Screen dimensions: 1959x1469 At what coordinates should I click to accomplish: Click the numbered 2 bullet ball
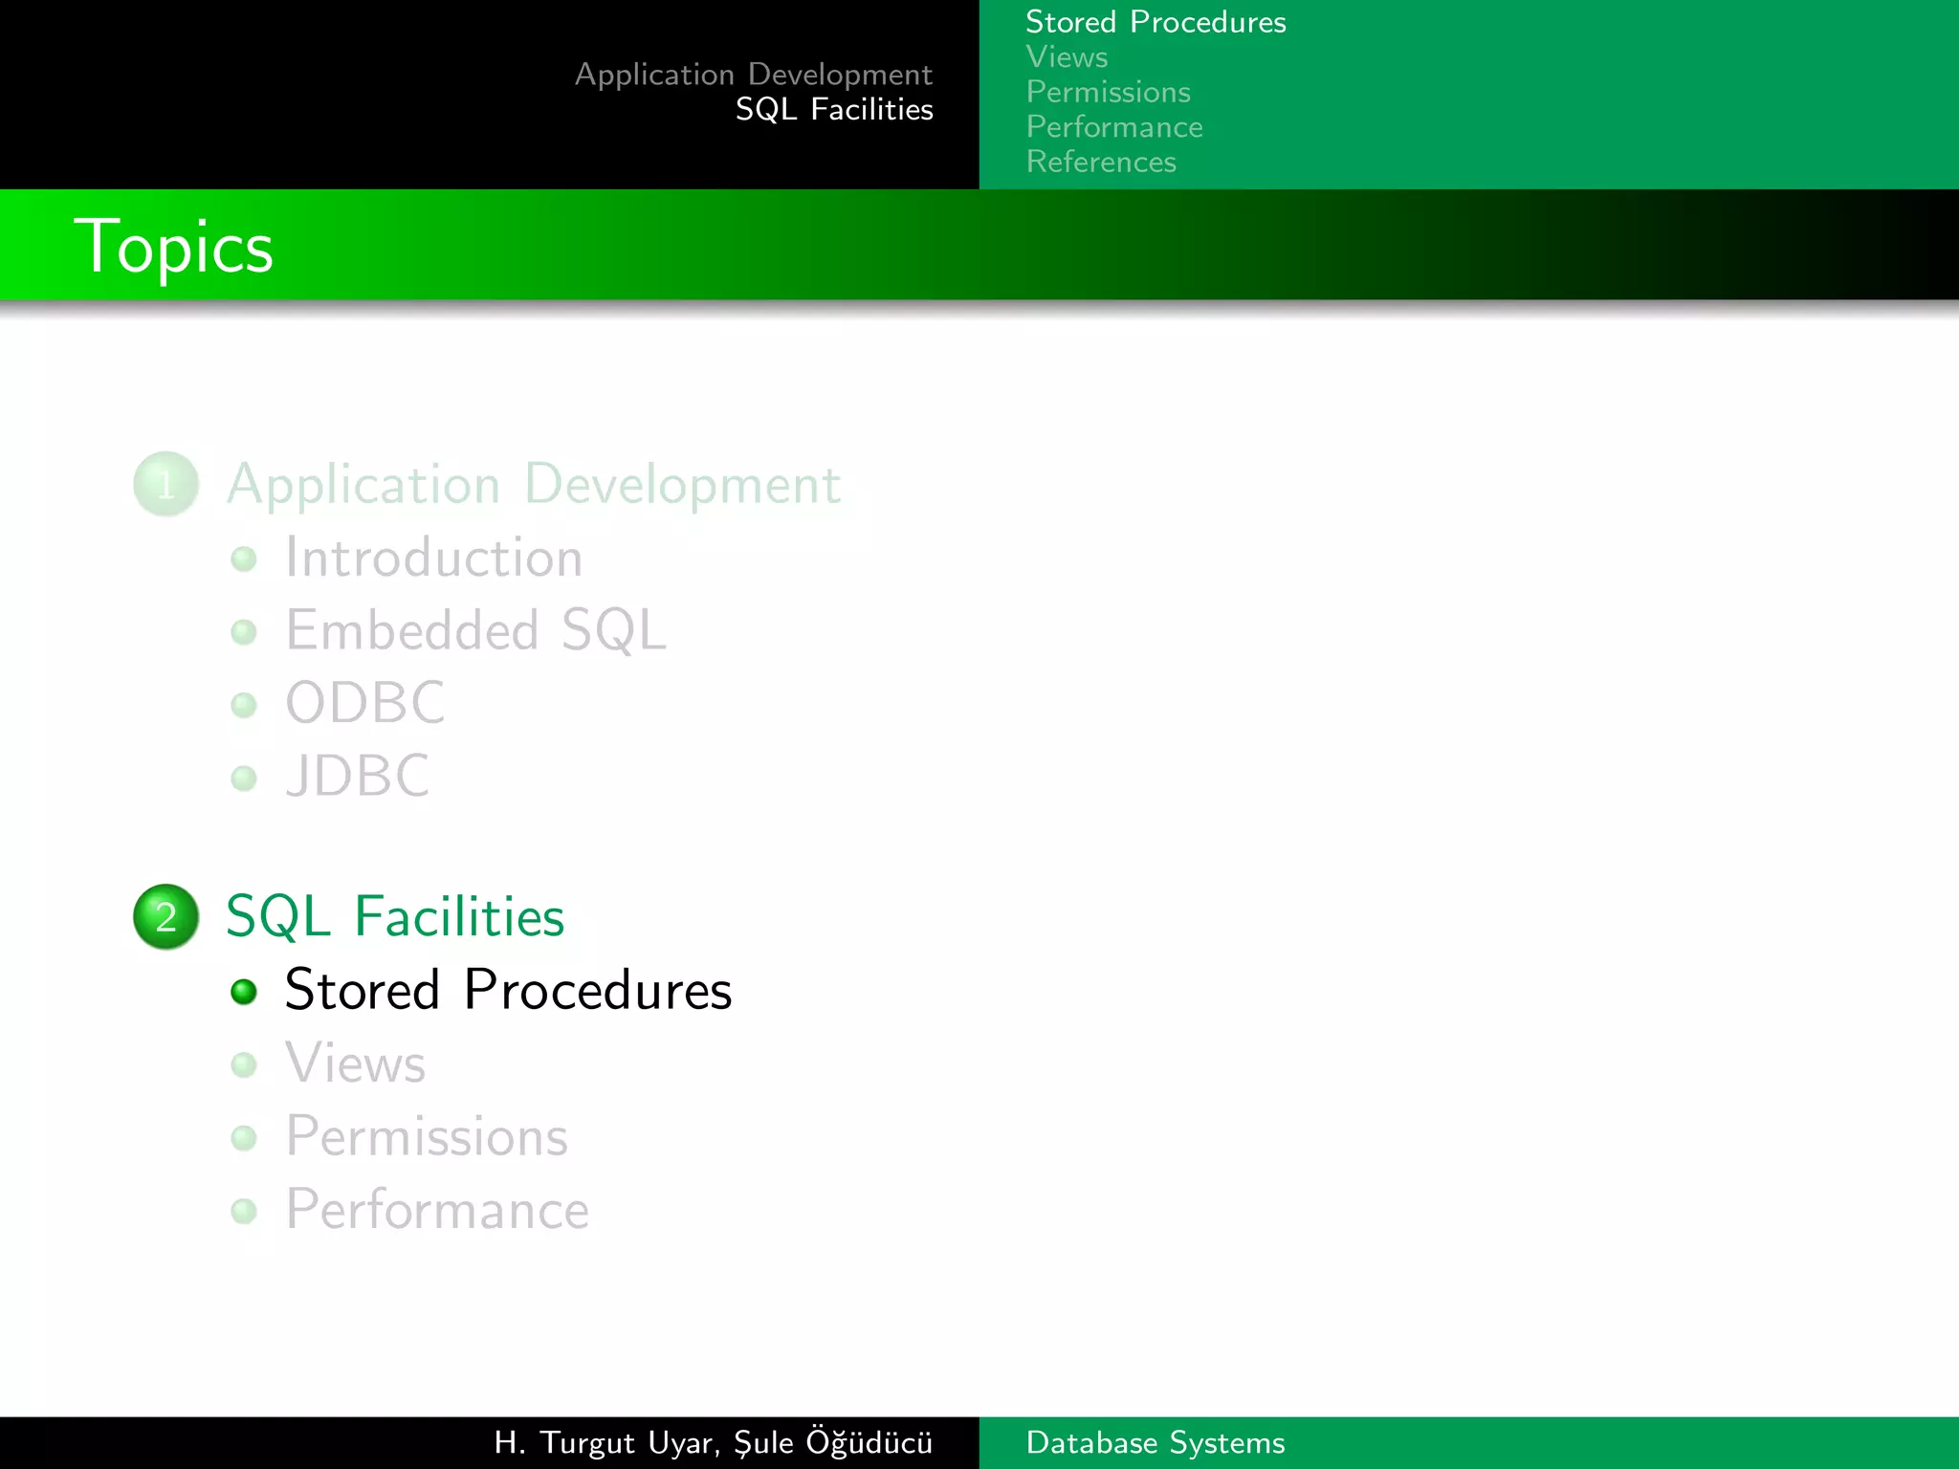point(166,916)
